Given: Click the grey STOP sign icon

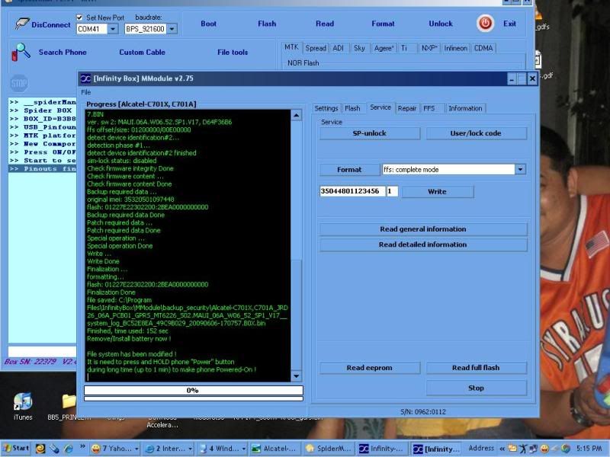Looking at the screenshot, I should click(18, 83).
